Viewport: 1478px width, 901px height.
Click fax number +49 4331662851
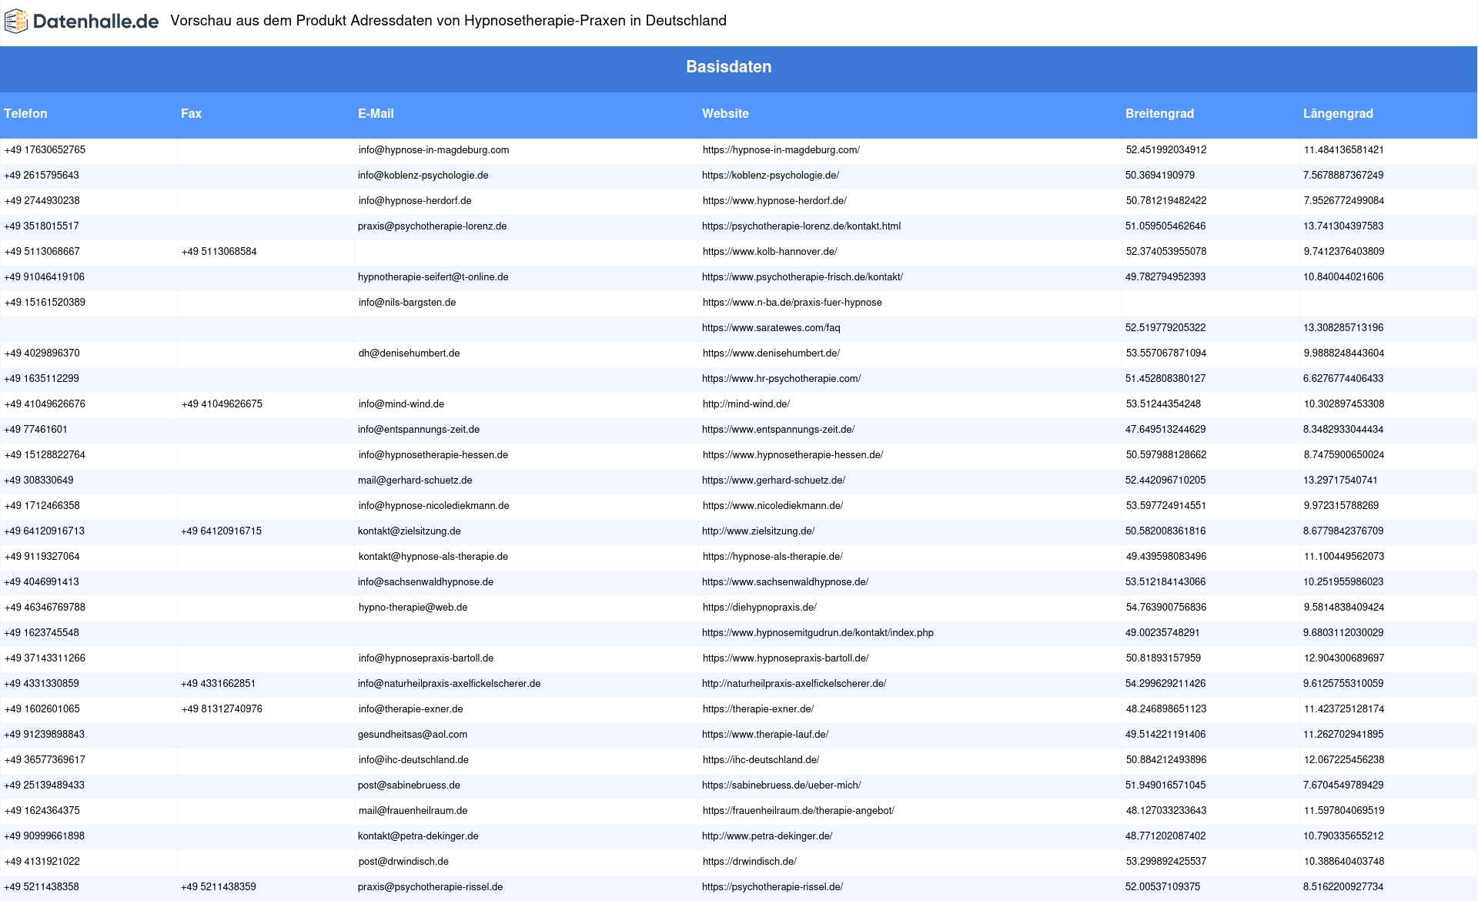coord(219,684)
